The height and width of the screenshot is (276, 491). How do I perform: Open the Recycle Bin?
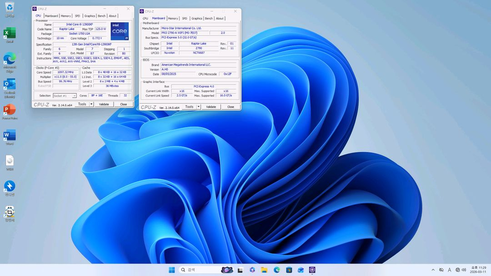tap(10, 7)
